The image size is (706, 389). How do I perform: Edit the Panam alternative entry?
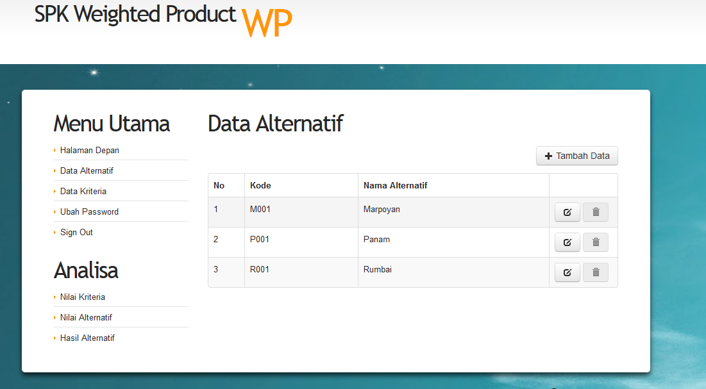(567, 242)
